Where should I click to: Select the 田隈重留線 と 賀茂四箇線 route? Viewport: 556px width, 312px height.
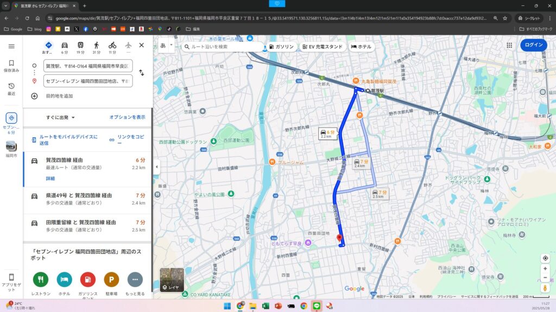[87, 226]
